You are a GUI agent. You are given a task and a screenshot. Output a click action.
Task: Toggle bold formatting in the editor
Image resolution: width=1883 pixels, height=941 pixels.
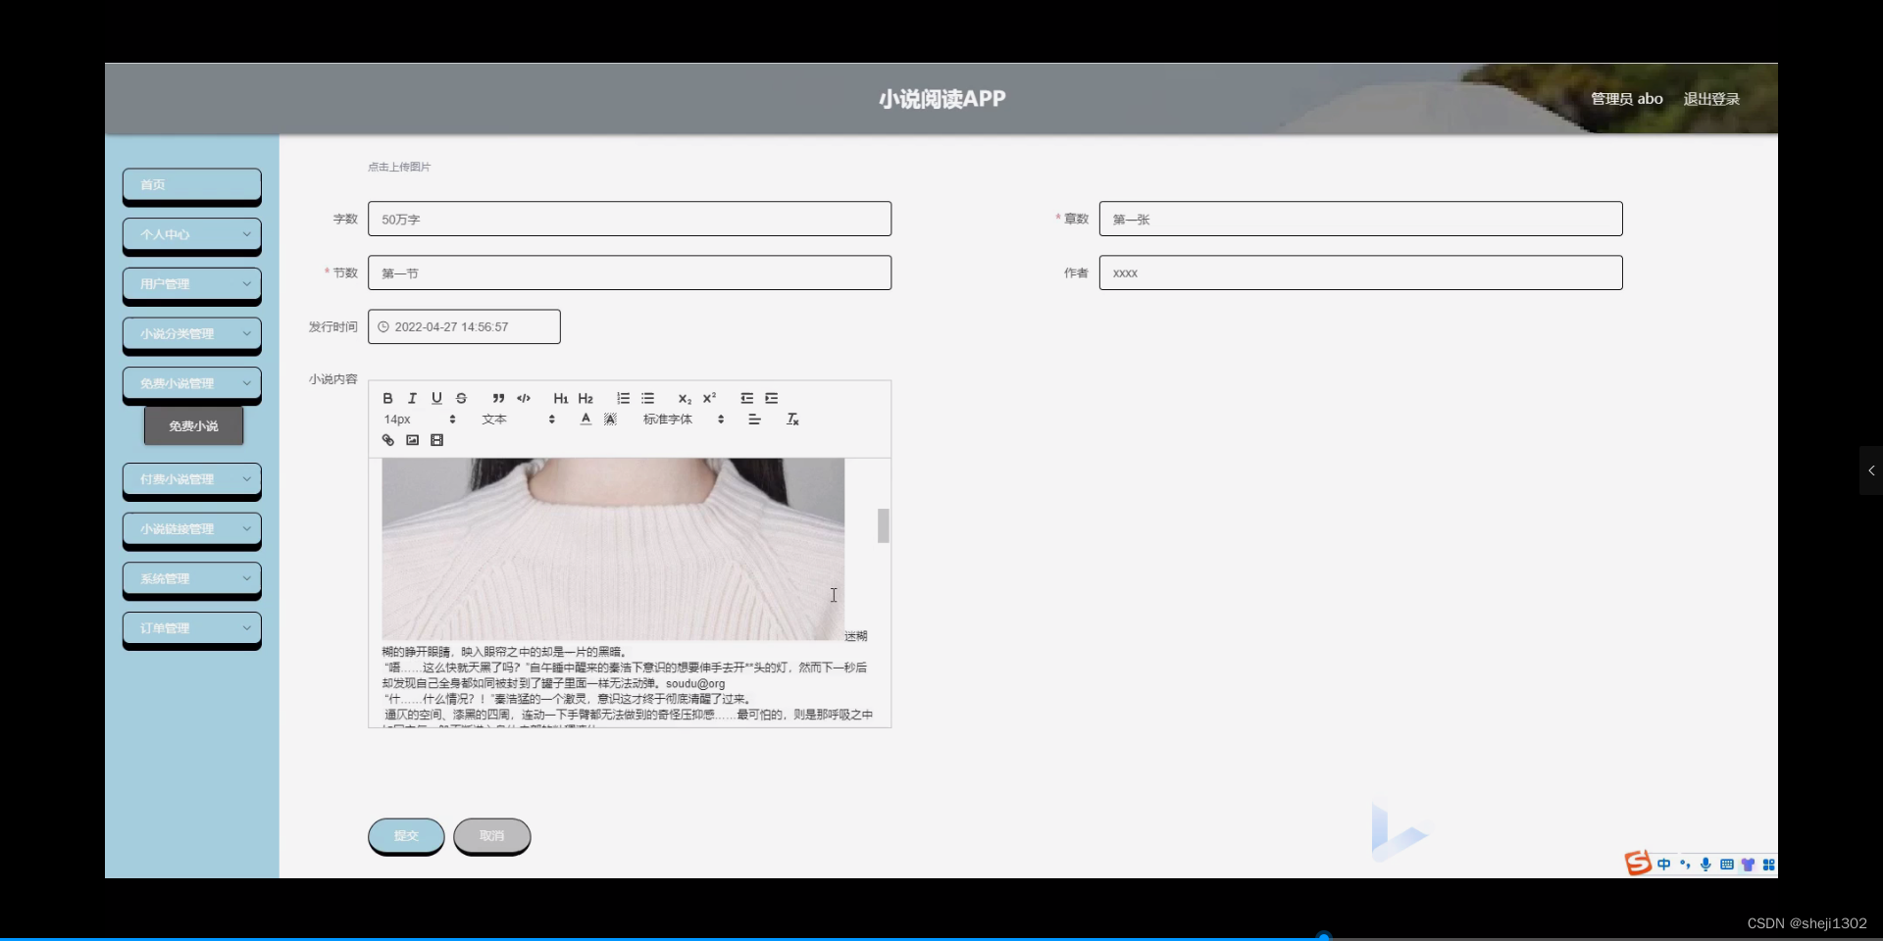(387, 398)
